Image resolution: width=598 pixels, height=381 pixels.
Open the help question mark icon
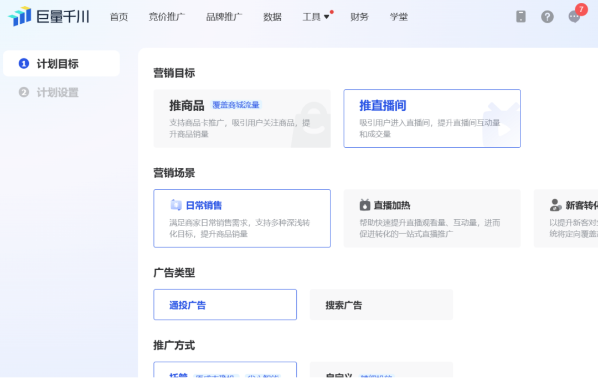547,17
